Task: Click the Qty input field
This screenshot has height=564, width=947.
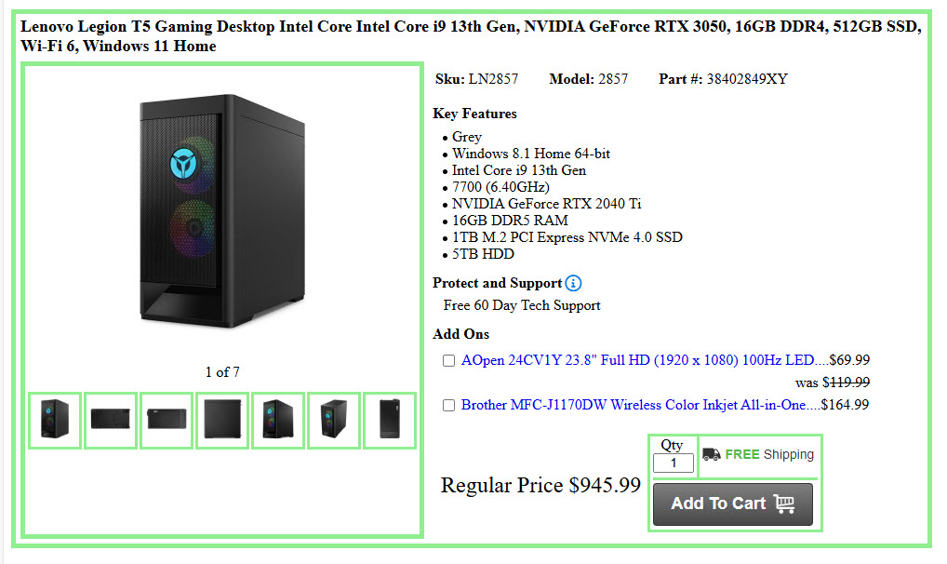Action: tap(674, 463)
